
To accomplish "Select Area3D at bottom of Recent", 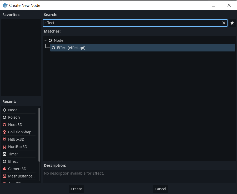I will click(x=14, y=182).
